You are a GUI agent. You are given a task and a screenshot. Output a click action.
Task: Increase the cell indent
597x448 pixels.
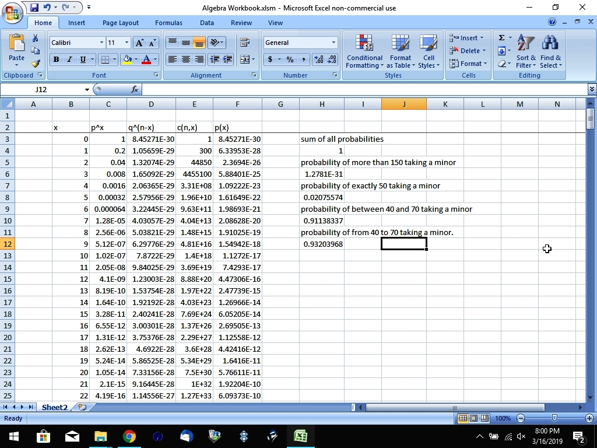click(228, 59)
